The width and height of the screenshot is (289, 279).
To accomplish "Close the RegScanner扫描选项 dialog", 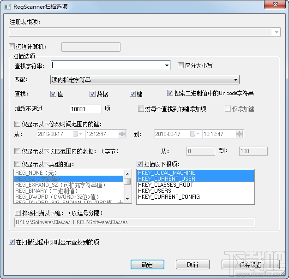I will [x=275, y=5].
